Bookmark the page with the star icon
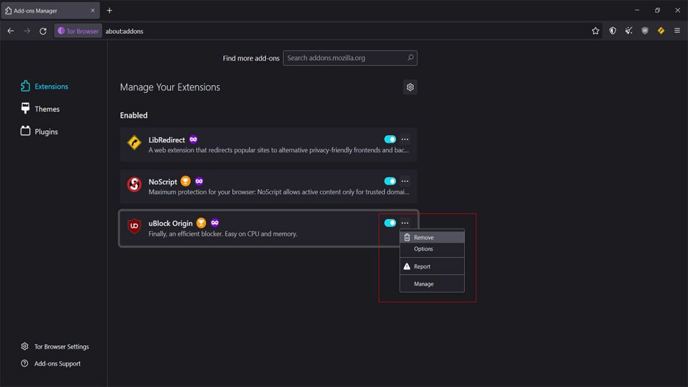Screen dimensions: 688x387 pos(596,31)
